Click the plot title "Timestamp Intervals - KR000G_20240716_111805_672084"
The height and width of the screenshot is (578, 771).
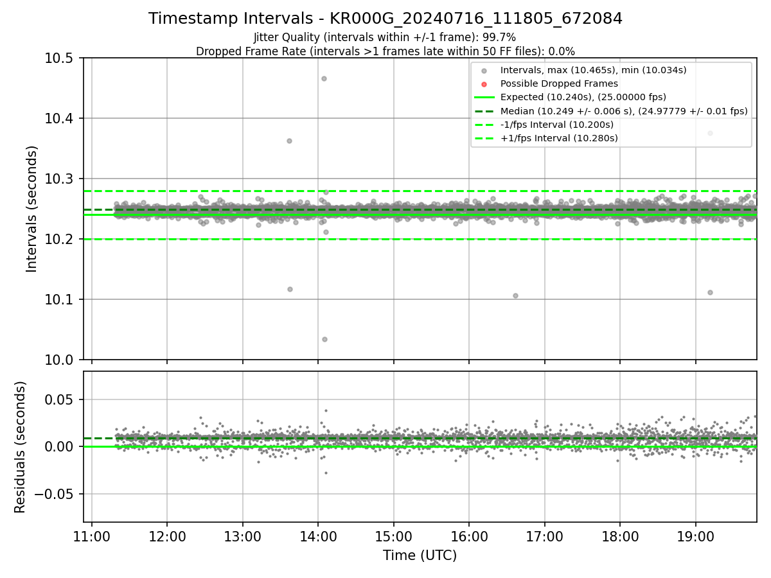point(385,19)
